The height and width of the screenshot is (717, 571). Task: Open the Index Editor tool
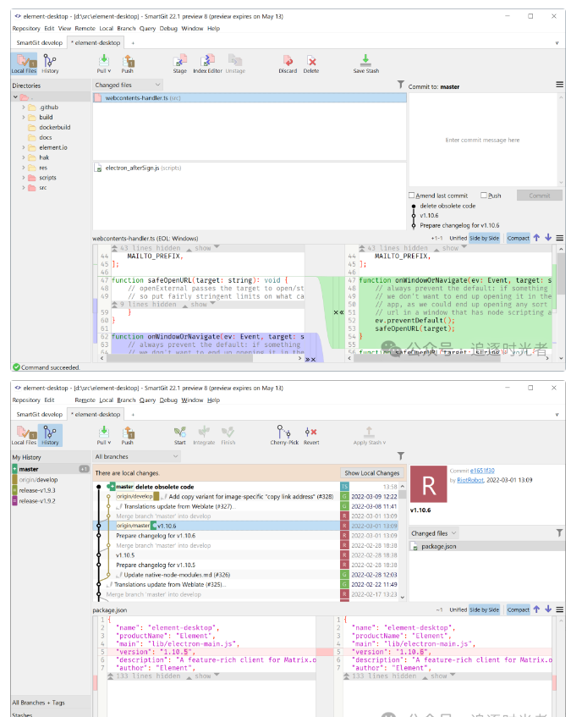[207, 63]
